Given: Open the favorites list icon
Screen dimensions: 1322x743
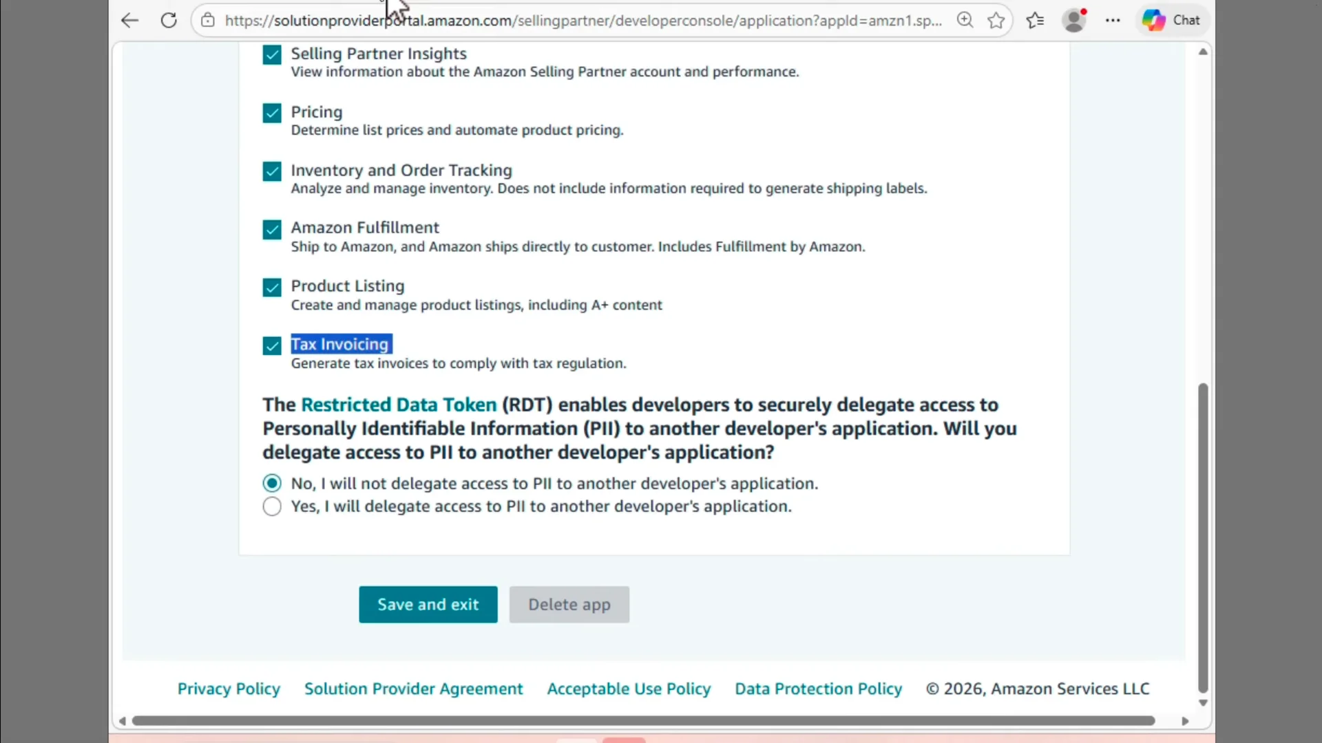Looking at the screenshot, I should pos(1035,21).
